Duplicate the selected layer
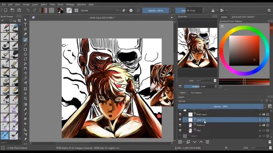This screenshot has width=273, height=153. point(188,142)
